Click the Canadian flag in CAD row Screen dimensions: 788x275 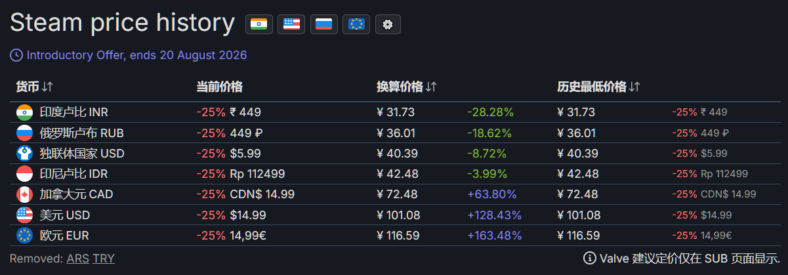click(24, 194)
